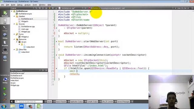Open the incomingConnection symbol dropdown

click(173, 8)
